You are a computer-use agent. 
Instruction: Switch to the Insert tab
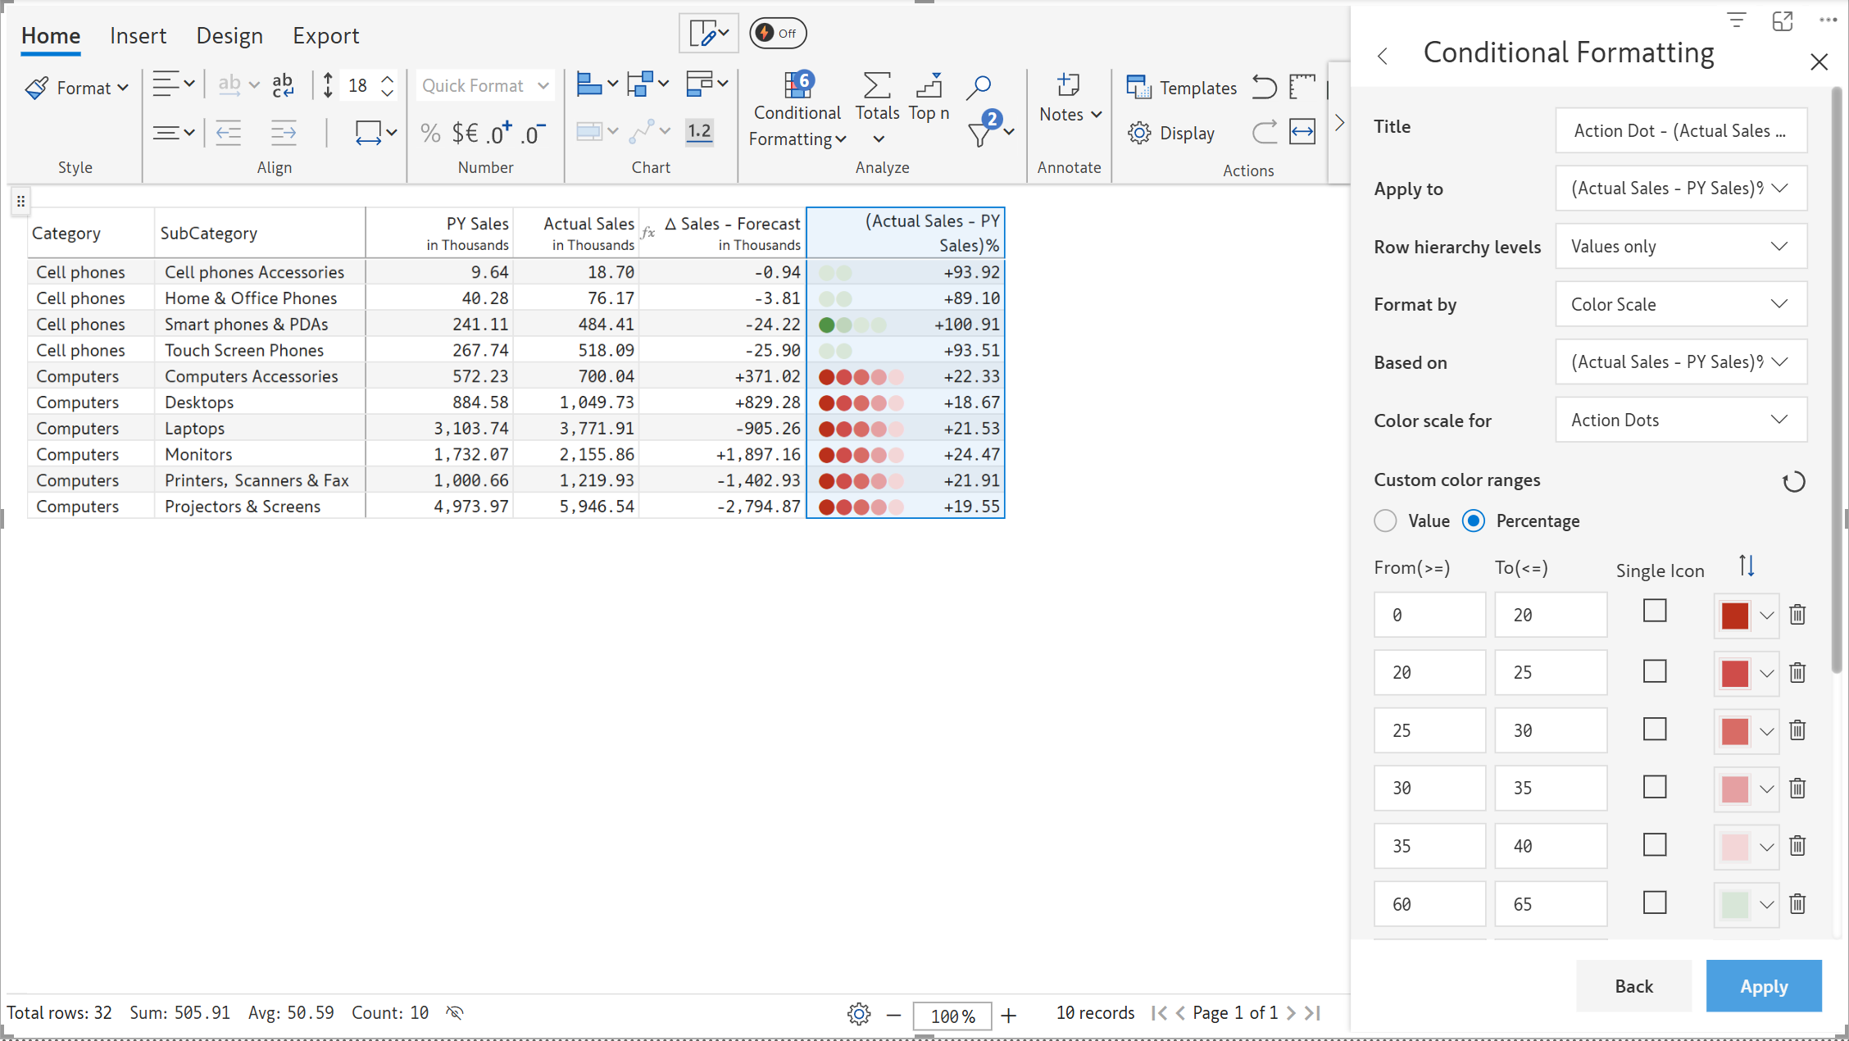(x=138, y=36)
